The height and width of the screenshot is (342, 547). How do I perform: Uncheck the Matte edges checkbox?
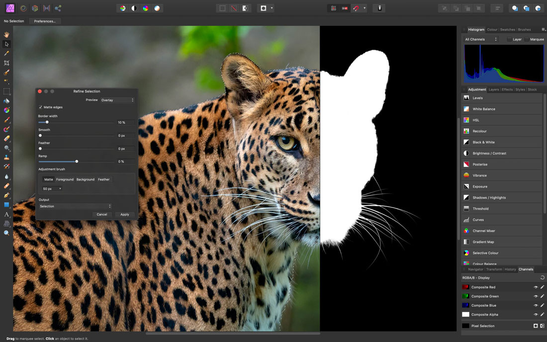(40, 107)
